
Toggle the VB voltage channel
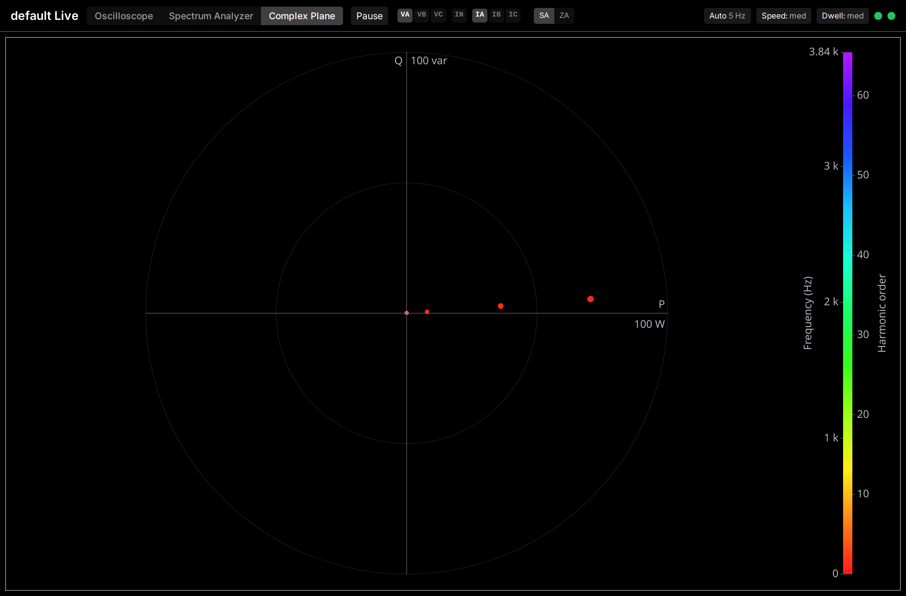click(x=422, y=15)
